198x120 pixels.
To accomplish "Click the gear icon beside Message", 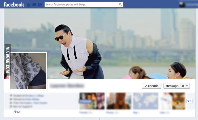I will (x=183, y=86).
